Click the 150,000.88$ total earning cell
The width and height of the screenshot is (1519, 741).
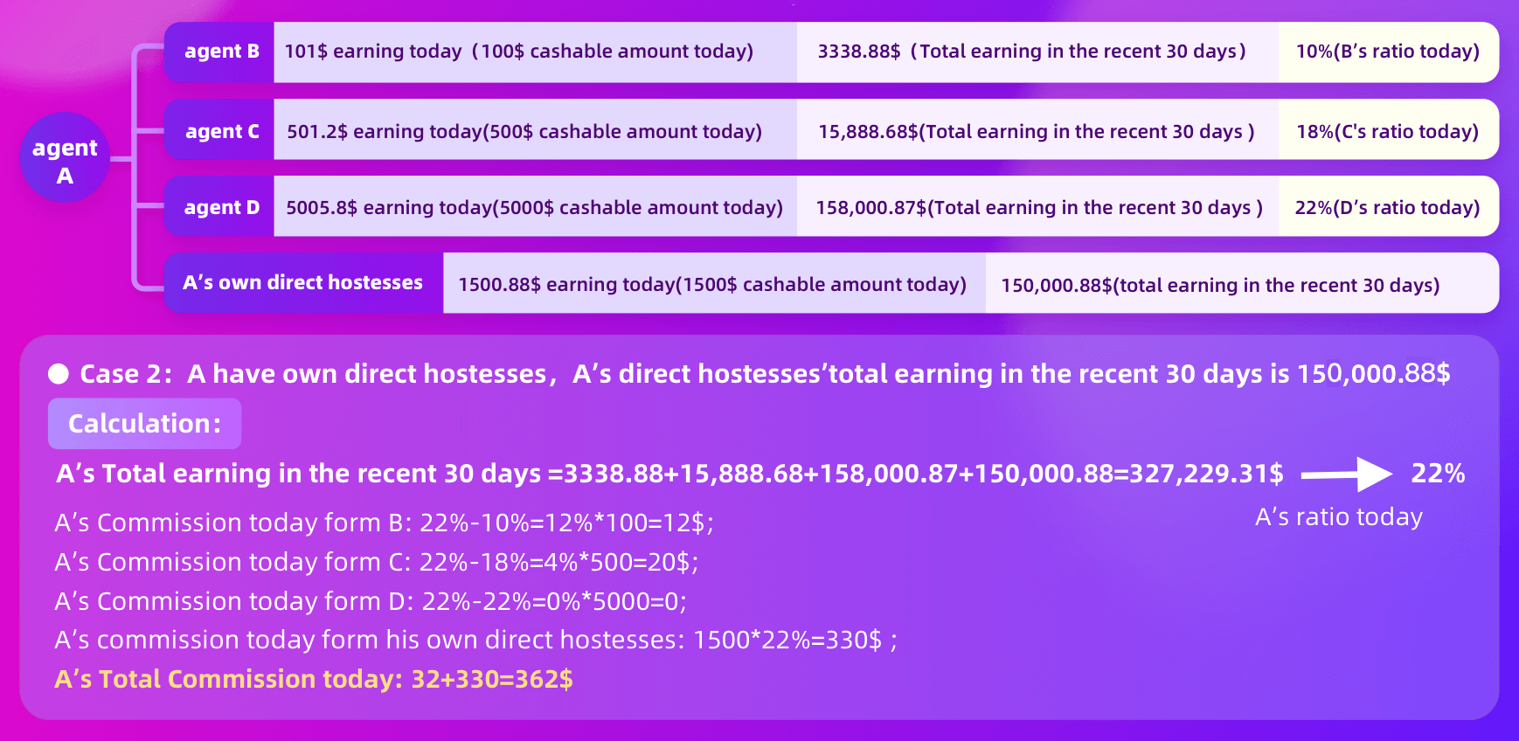pos(1220,285)
